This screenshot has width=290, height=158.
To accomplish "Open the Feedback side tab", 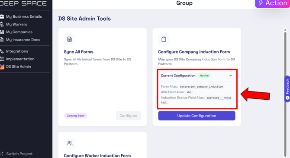I will [287, 89].
